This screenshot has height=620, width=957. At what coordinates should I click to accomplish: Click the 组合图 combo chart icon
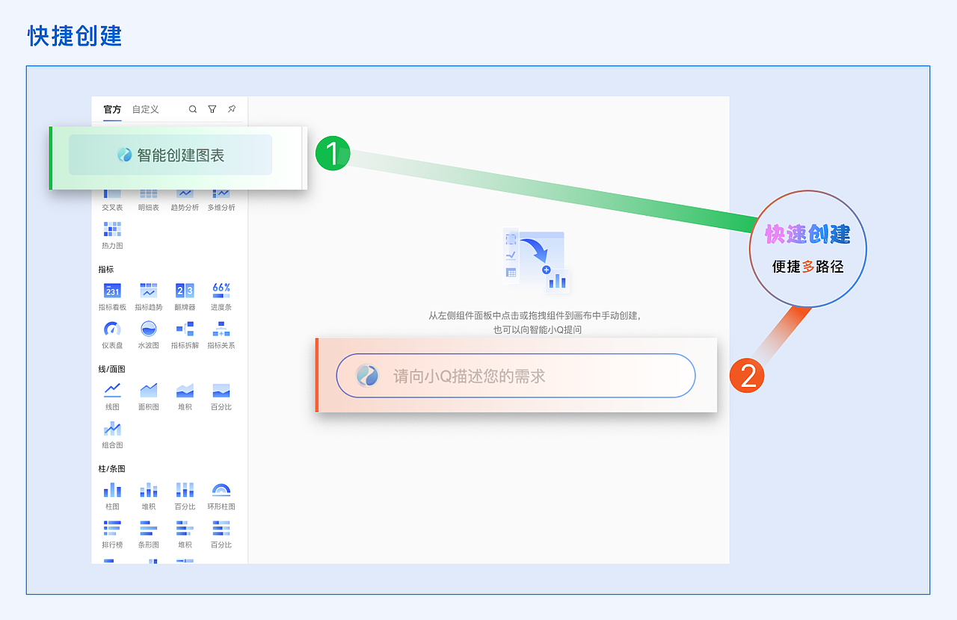tap(111, 428)
